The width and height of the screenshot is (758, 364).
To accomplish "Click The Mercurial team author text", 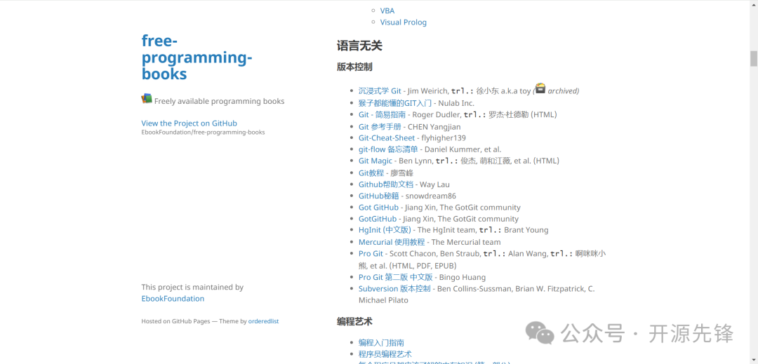I will coord(466,242).
